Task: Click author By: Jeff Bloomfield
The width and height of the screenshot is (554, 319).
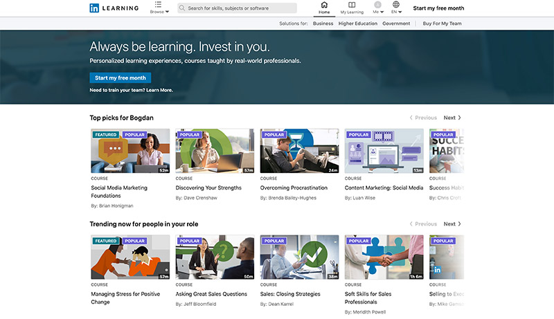Action: pyautogui.click(x=196, y=304)
